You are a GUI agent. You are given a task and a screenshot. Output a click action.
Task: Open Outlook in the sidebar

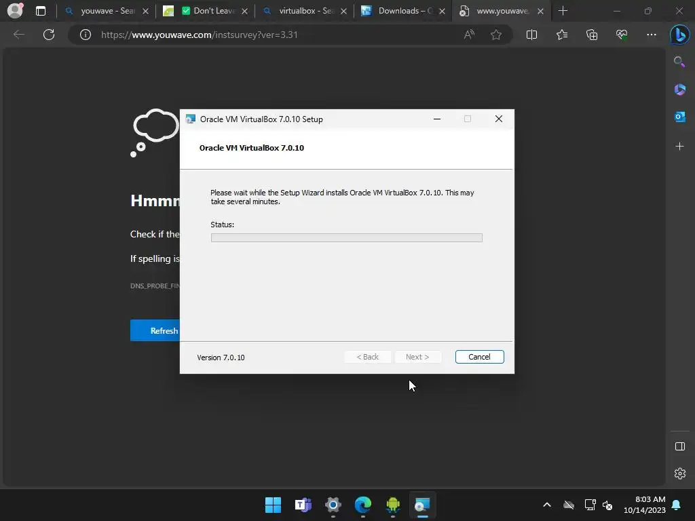(x=679, y=117)
